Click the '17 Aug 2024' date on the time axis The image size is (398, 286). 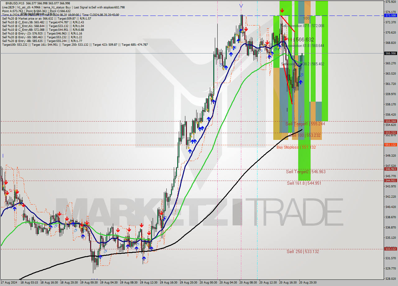9,283
